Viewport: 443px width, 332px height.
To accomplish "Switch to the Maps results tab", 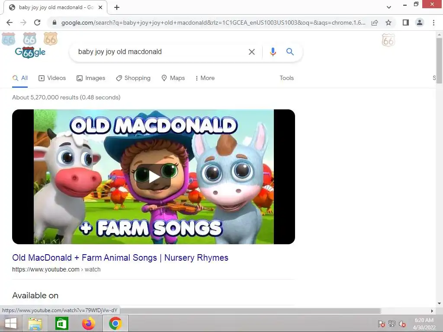I will coord(173,78).
